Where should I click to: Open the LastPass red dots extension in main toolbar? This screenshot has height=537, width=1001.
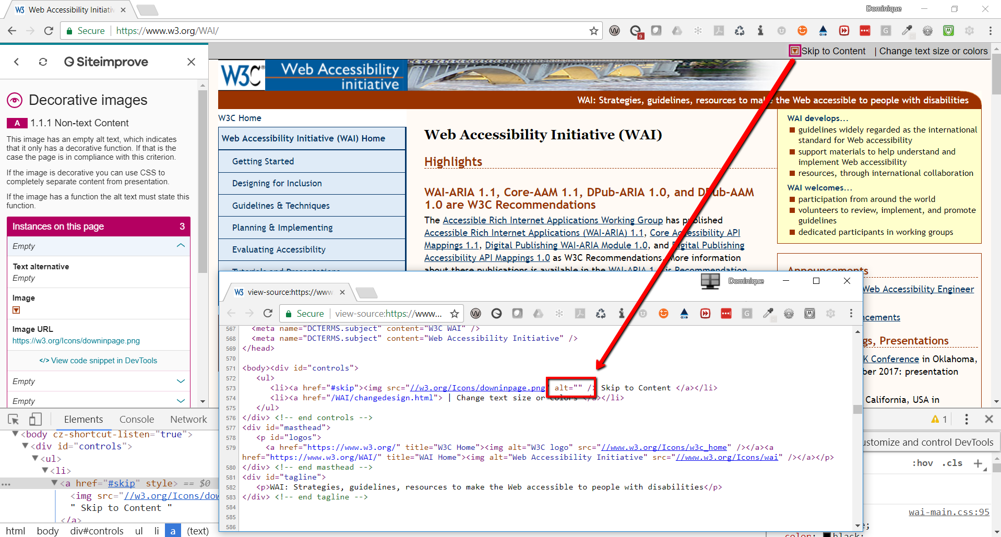[x=865, y=31]
